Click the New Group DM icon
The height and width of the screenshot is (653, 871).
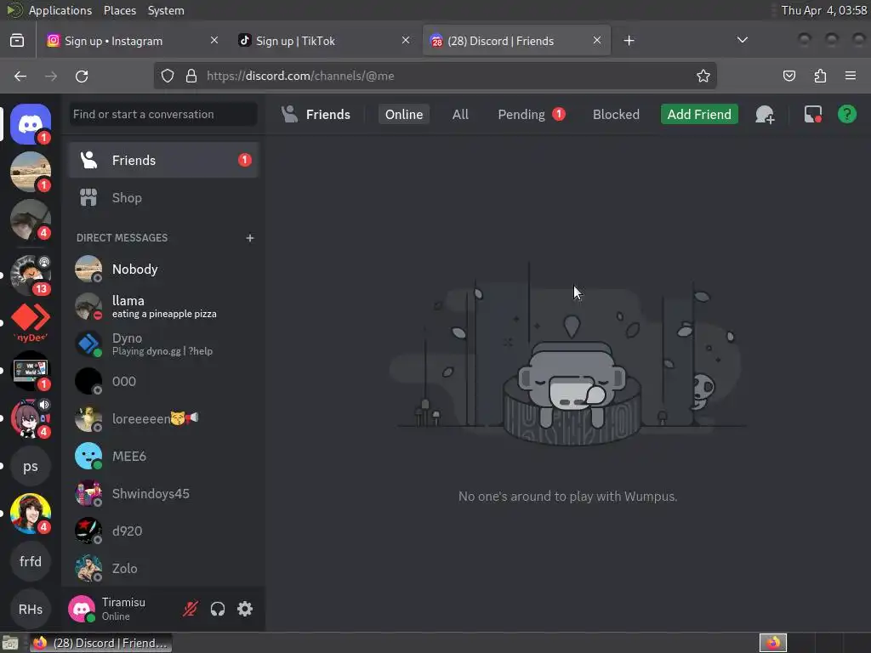click(765, 115)
